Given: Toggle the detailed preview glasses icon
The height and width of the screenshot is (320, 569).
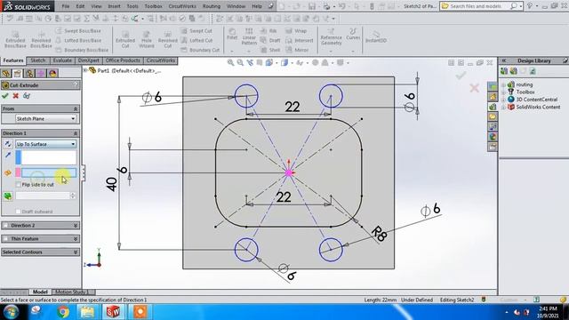Looking at the screenshot, I should 27,96.
